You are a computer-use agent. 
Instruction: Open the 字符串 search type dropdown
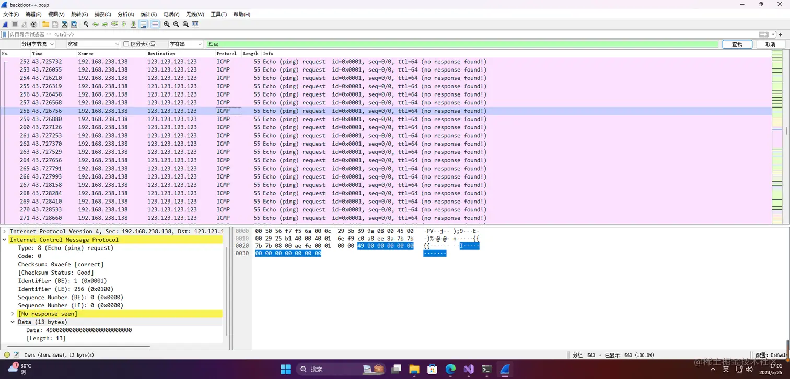coord(185,44)
